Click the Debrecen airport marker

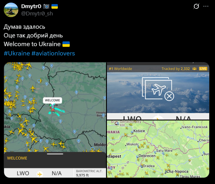tap(137, 157)
